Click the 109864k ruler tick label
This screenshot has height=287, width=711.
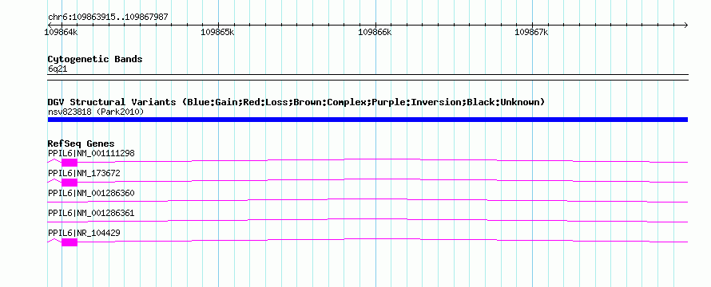click(x=62, y=32)
